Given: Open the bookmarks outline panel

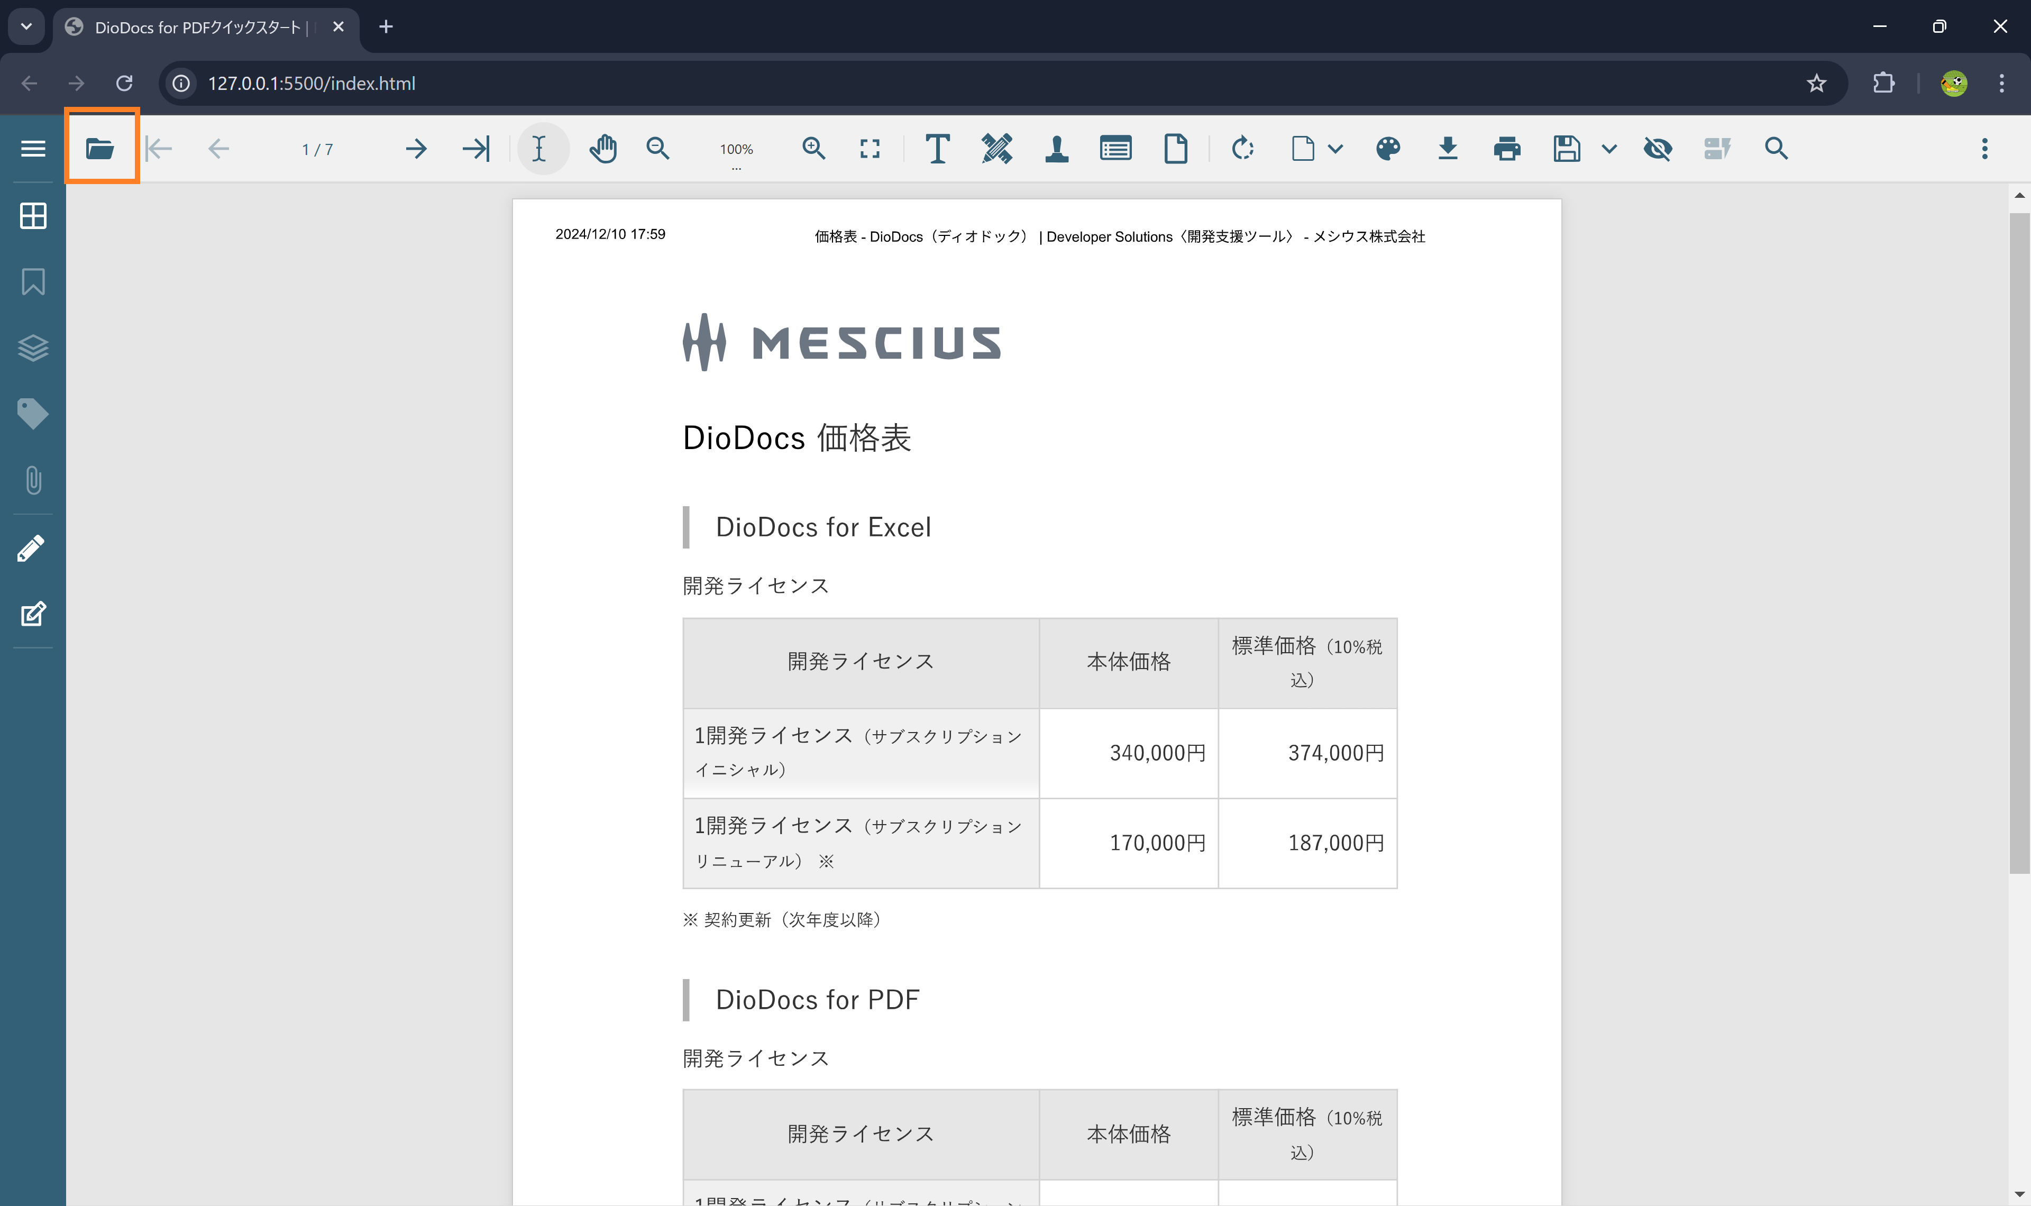Looking at the screenshot, I should point(32,282).
